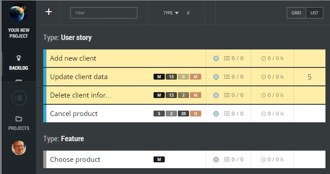This screenshot has width=330, height=174.
Task: Click black M tag on Choose product
Action: (159, 160)
